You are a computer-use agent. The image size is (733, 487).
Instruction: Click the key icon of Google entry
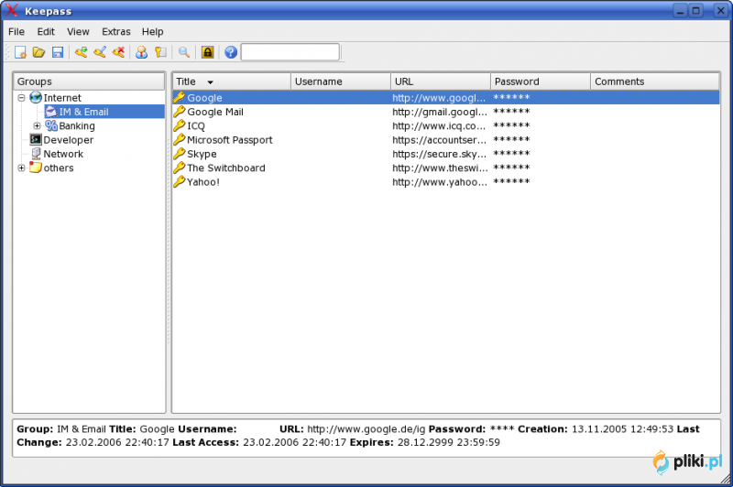[179, 98]
